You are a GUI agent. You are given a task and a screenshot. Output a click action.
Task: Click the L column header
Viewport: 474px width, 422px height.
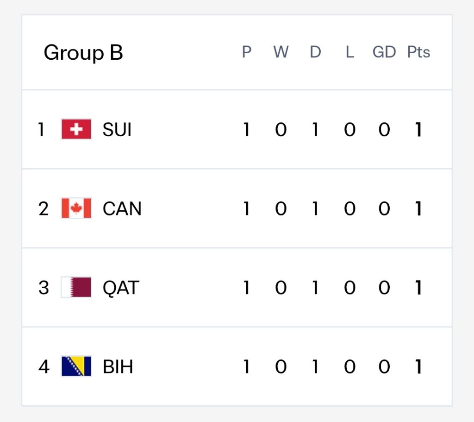(x=350, y=52)
